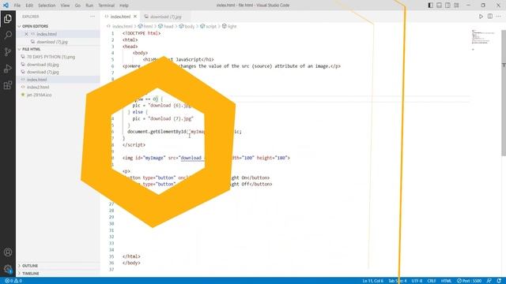The image size is (506, 284).
Task: Click the CRLF end-of-line status entry
Action: [432, 281]
